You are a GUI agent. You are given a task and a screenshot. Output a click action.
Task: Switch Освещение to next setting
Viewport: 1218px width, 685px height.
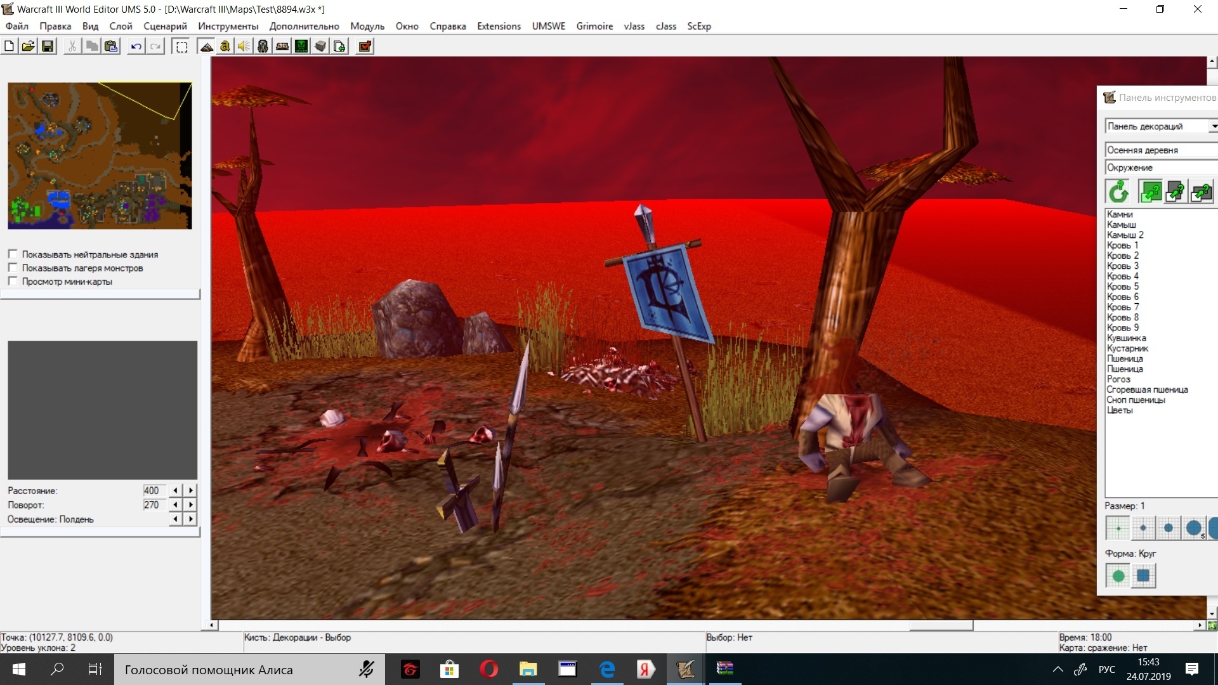pyautogui.click(x=190, y=519)
